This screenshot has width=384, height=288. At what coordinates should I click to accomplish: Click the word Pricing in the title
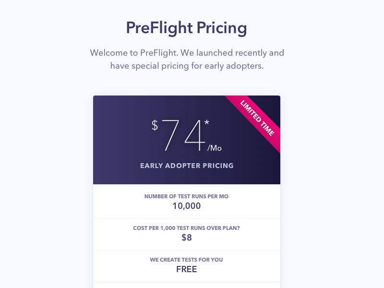[x=221, y=28]
